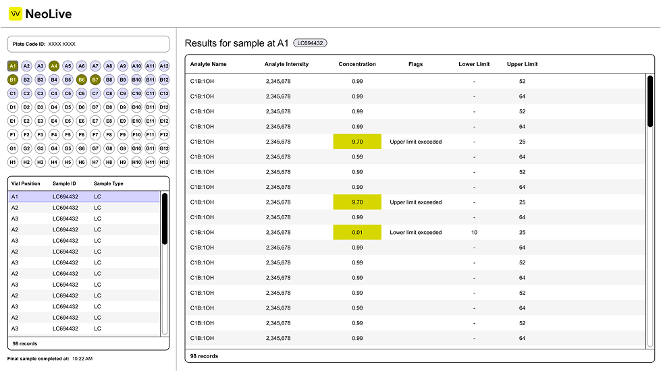Pick well G1 in the plate grid

(13, 148)
